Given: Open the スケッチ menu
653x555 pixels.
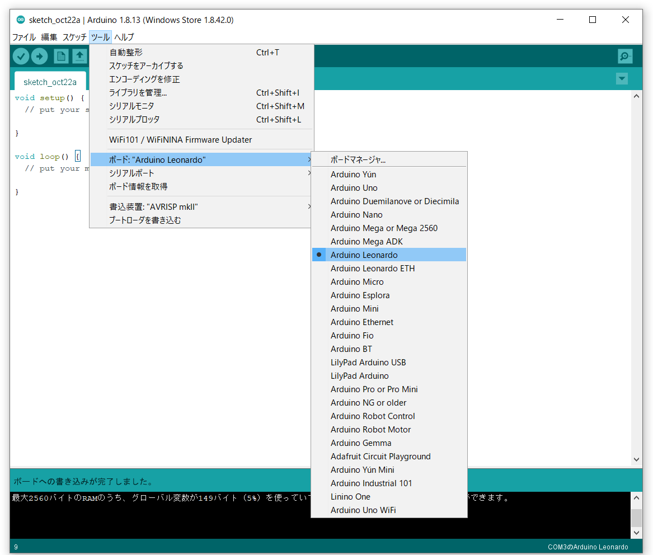Looking at the screenshot, I should 74,37.
